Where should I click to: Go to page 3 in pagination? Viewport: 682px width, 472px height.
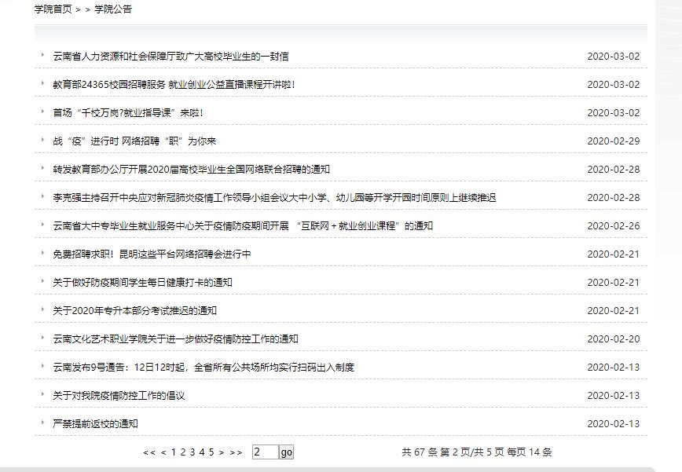[x=192, y=452]
